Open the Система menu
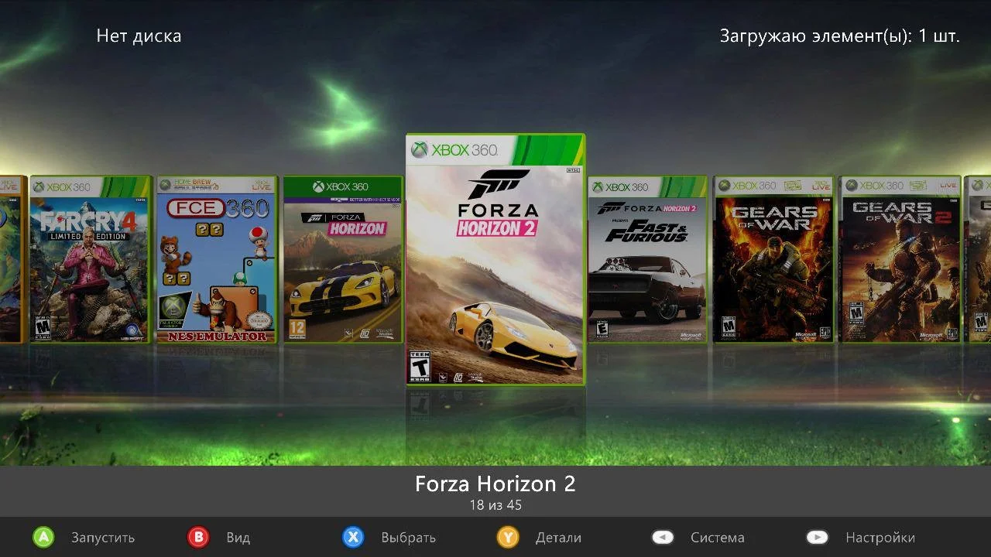 point(718,538)
